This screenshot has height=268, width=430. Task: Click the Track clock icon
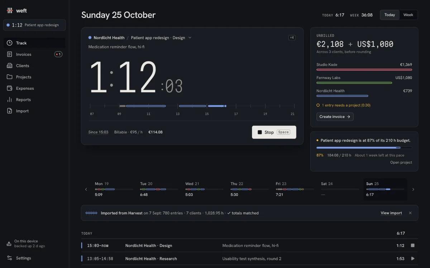click(9, 43)
